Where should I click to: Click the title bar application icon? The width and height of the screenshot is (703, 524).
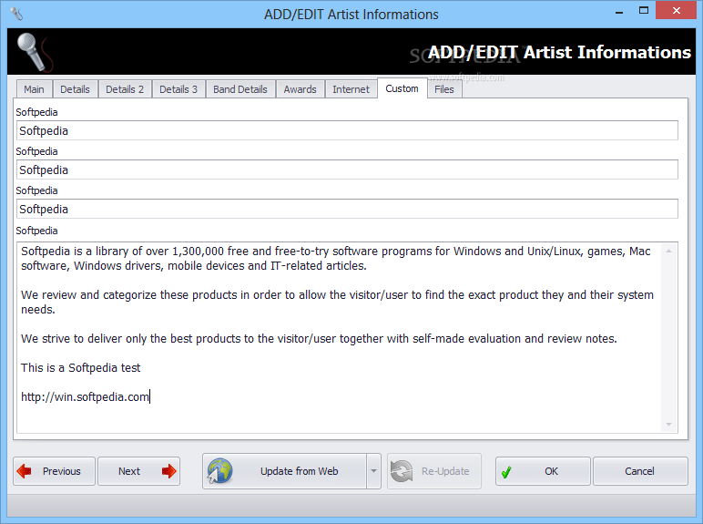16,14
